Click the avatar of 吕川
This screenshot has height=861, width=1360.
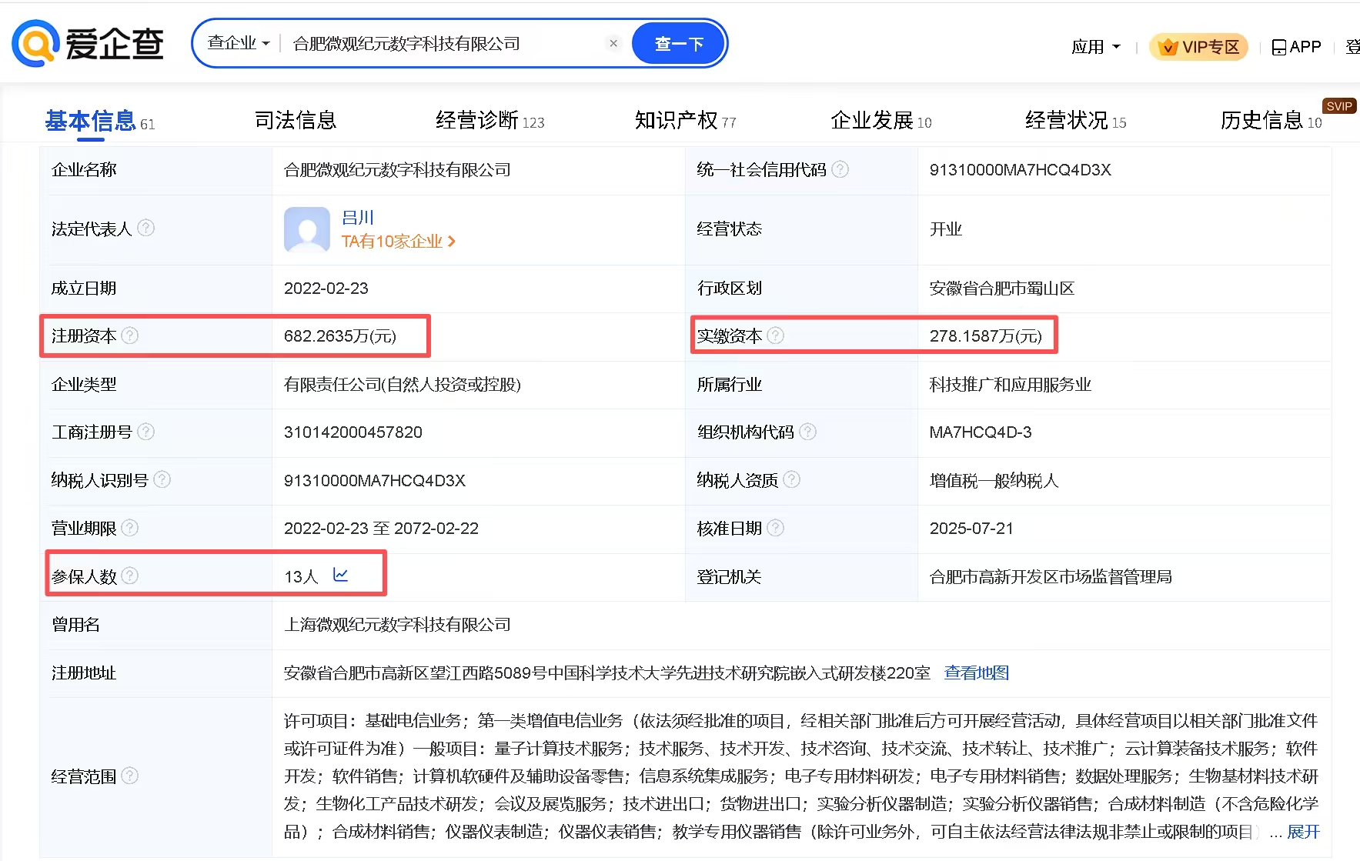(307, 229)
